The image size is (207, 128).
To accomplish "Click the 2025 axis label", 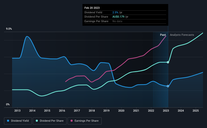I will pyautogui.click(x=196, y=111).
